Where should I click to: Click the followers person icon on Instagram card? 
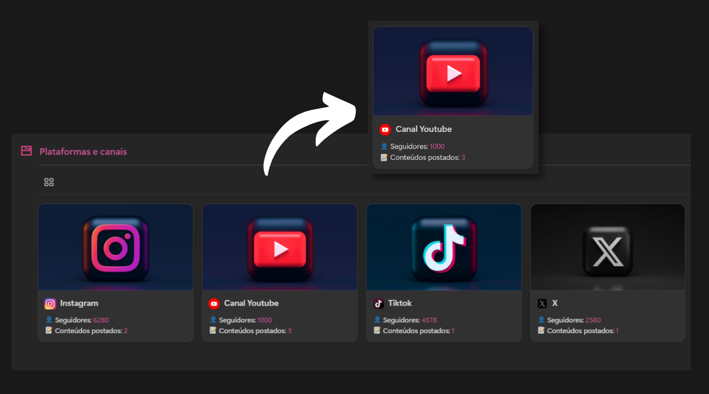(x=48, y=320)
